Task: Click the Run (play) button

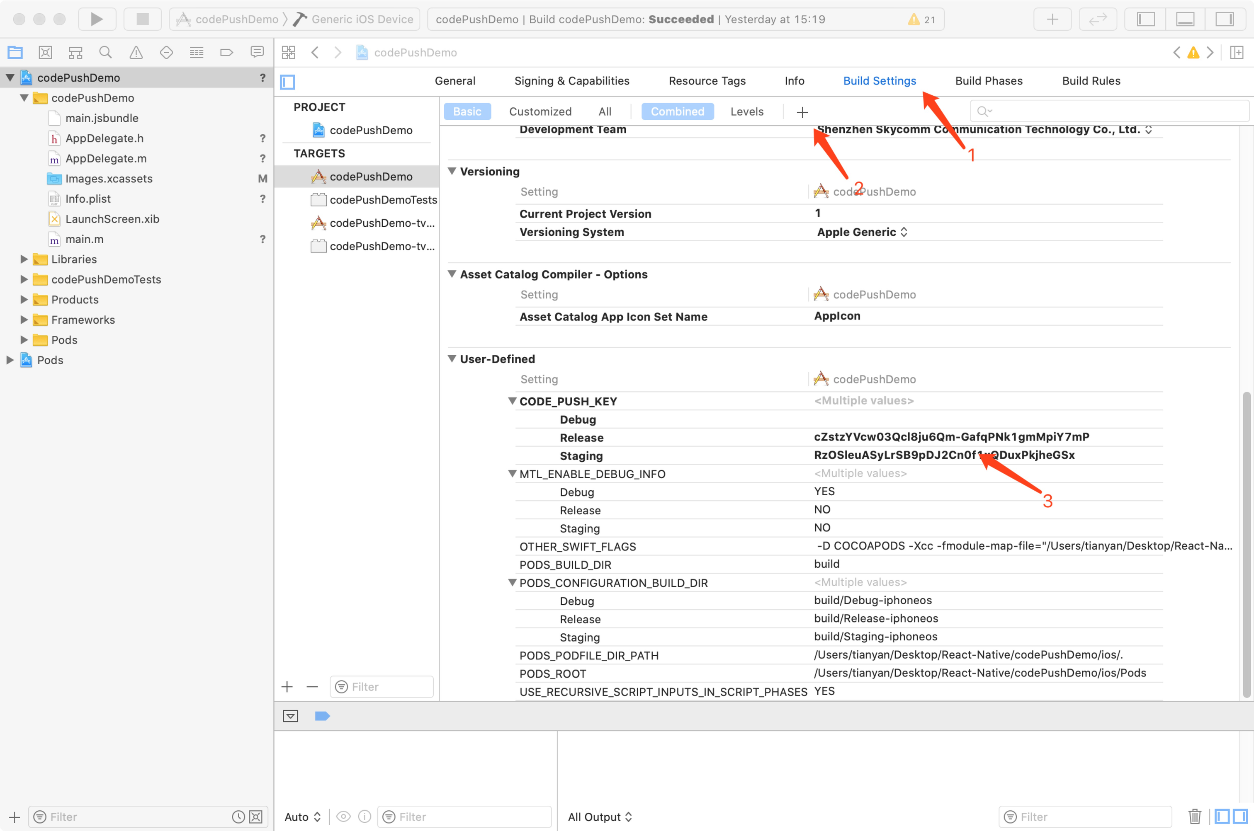Action: (97, 19)
